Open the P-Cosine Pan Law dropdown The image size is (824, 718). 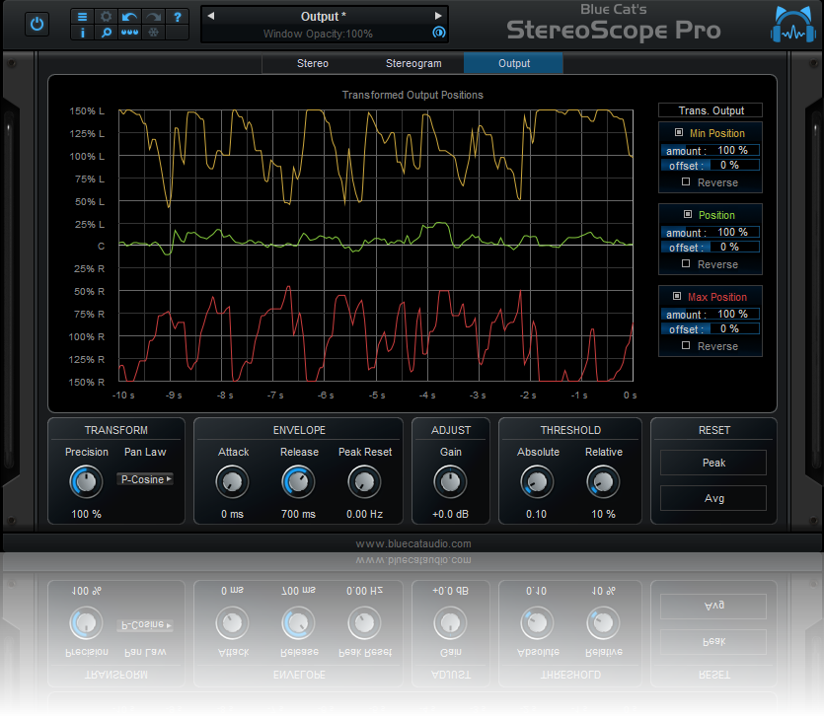(146, 479)
